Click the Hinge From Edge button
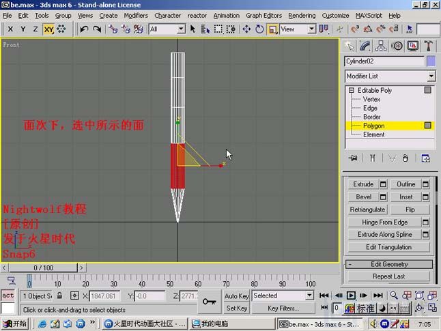This screenshot has height=331, width=441. pos(384,222)
